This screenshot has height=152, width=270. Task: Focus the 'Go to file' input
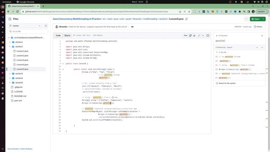pyautogui.click(x=28, y=31)
